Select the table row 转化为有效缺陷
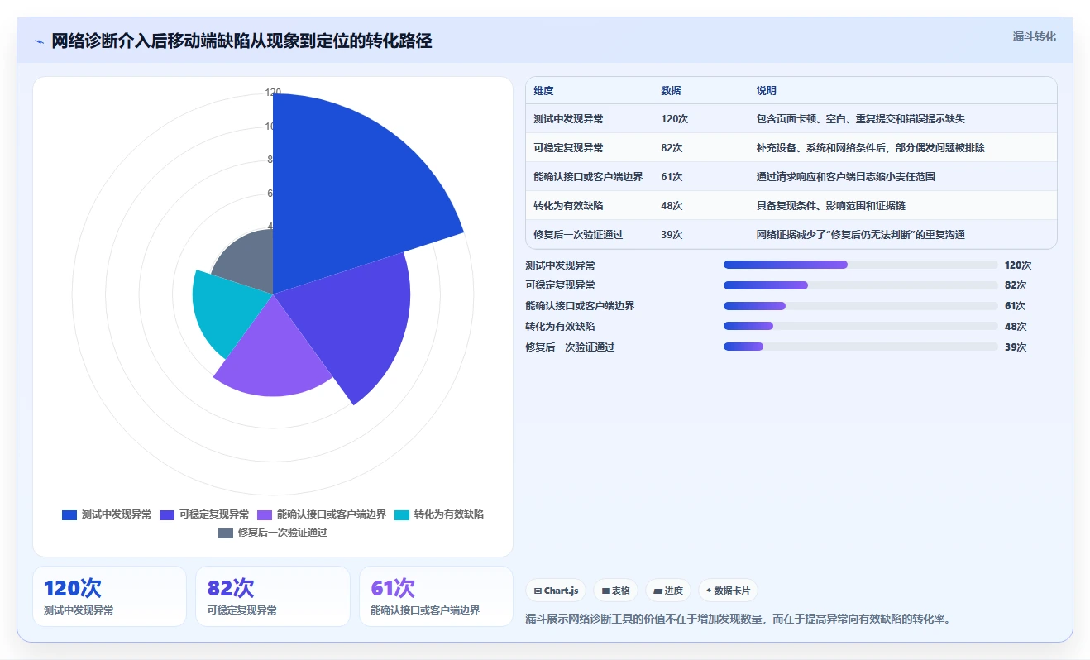This screenshot has height=660, width=1090. (791, 206)
